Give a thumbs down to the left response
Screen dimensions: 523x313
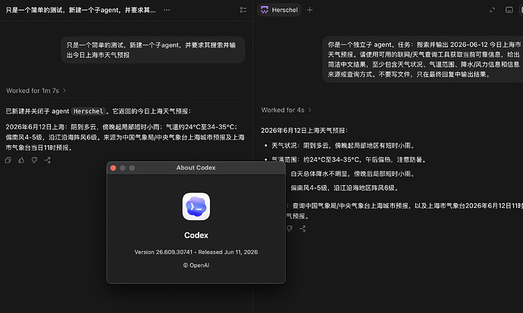click(x=34, y=160)
